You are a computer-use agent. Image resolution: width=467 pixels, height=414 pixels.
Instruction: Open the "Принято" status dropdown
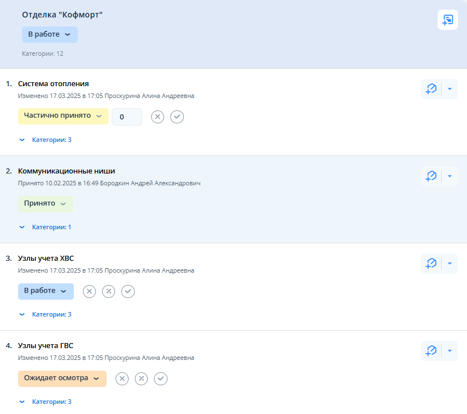click(x=45, y=204)
